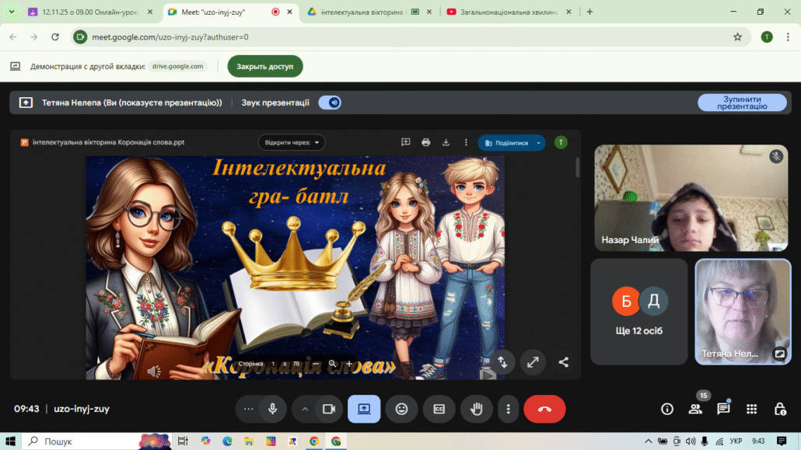Click the 'Закрыть доступ' button
The height and width of the screenshot is (450, 801).
pyautogui.click(x=264, y=66)
